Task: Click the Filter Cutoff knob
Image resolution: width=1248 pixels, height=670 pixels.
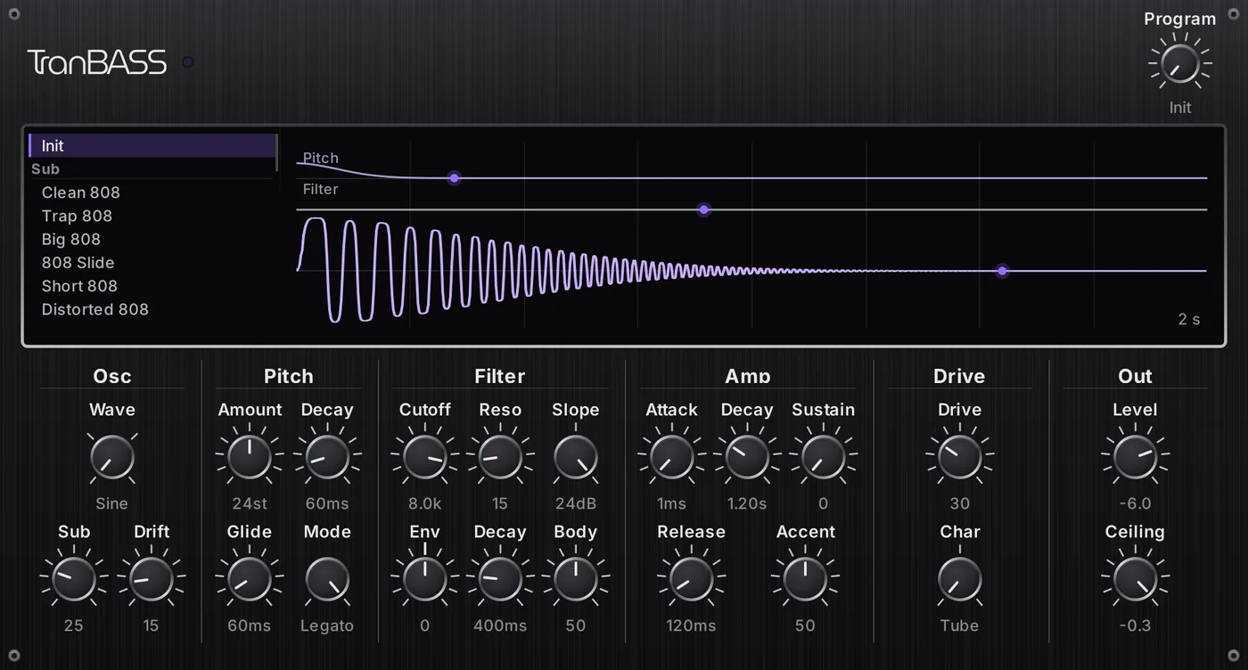Action: tap(425, 458)
